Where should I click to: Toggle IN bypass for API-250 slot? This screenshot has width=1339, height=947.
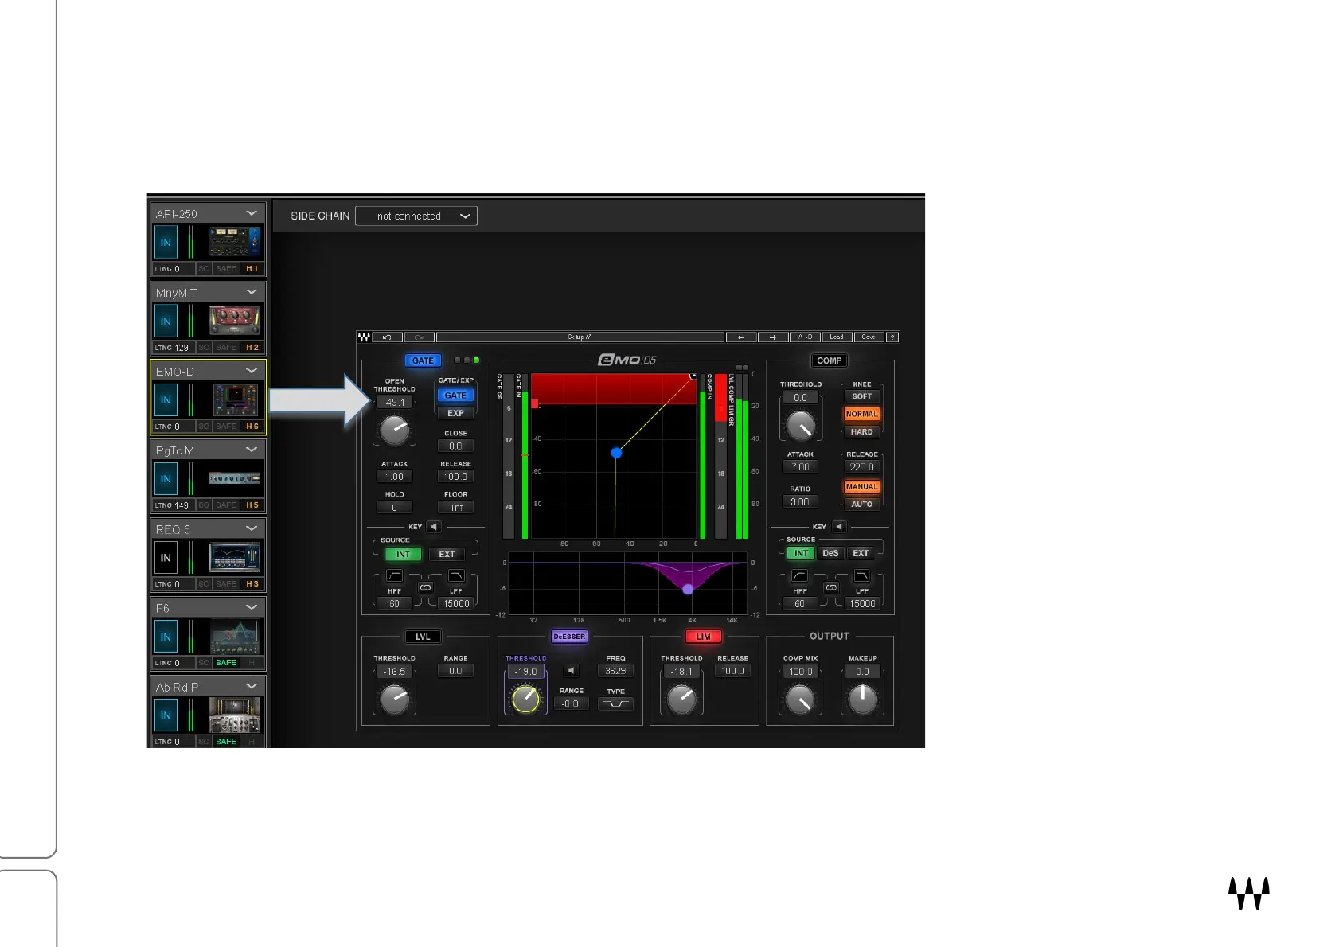(166, 242)
